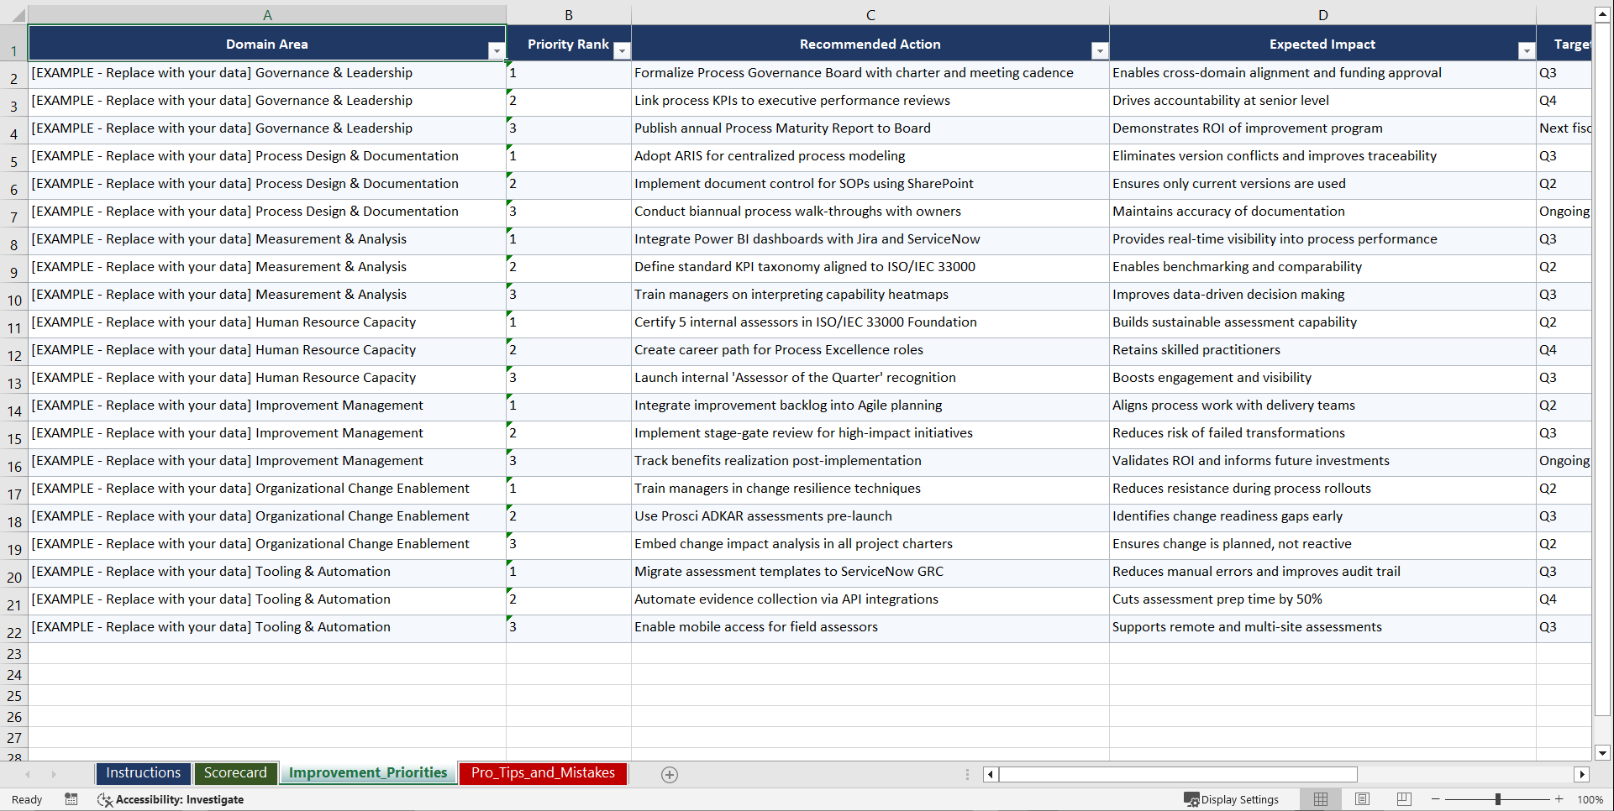This screenshot has width=1614, height=811.
Task: Zoom in with the plus icon
Action: pos(1559,799)
